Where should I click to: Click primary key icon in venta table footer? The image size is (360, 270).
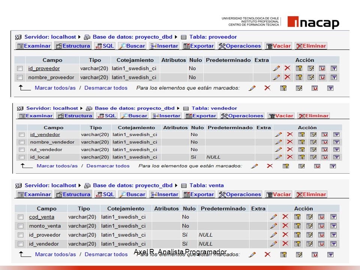point(283,255)
